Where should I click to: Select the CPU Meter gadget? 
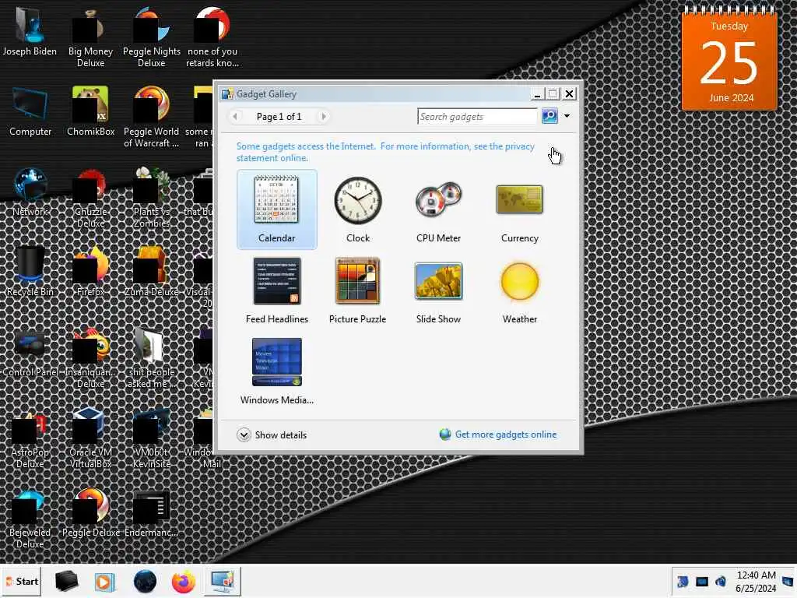[x=438, y=209]
